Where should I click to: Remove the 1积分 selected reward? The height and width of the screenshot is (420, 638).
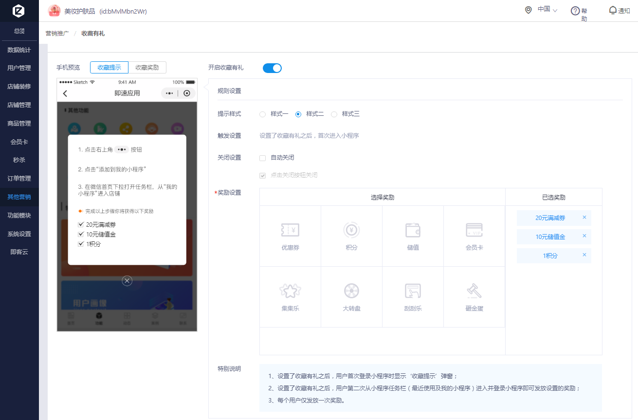click(584, 255)
